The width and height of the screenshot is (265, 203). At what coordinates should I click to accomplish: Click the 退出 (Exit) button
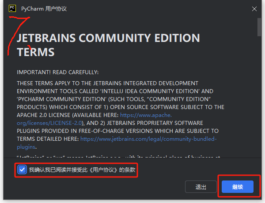pos(201,187)
